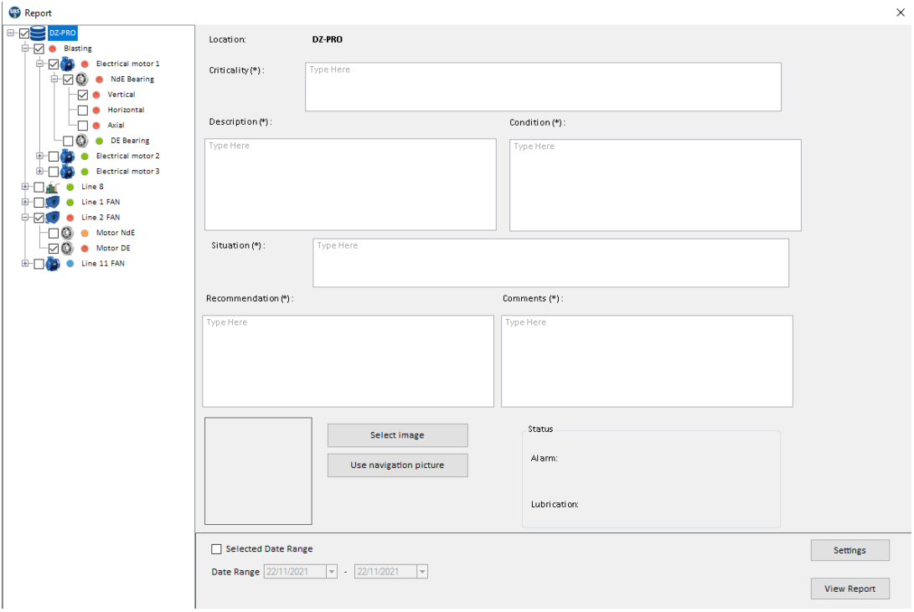Collapse the Line 2 FAN node
Image resolution: width=914 pixels, height=612 pixels.
tap(25, 218)
